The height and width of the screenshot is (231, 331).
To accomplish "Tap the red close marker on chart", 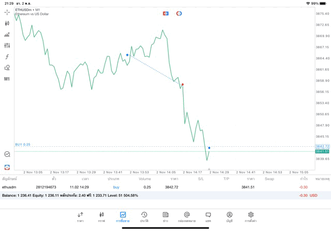I will pos(183,84).
